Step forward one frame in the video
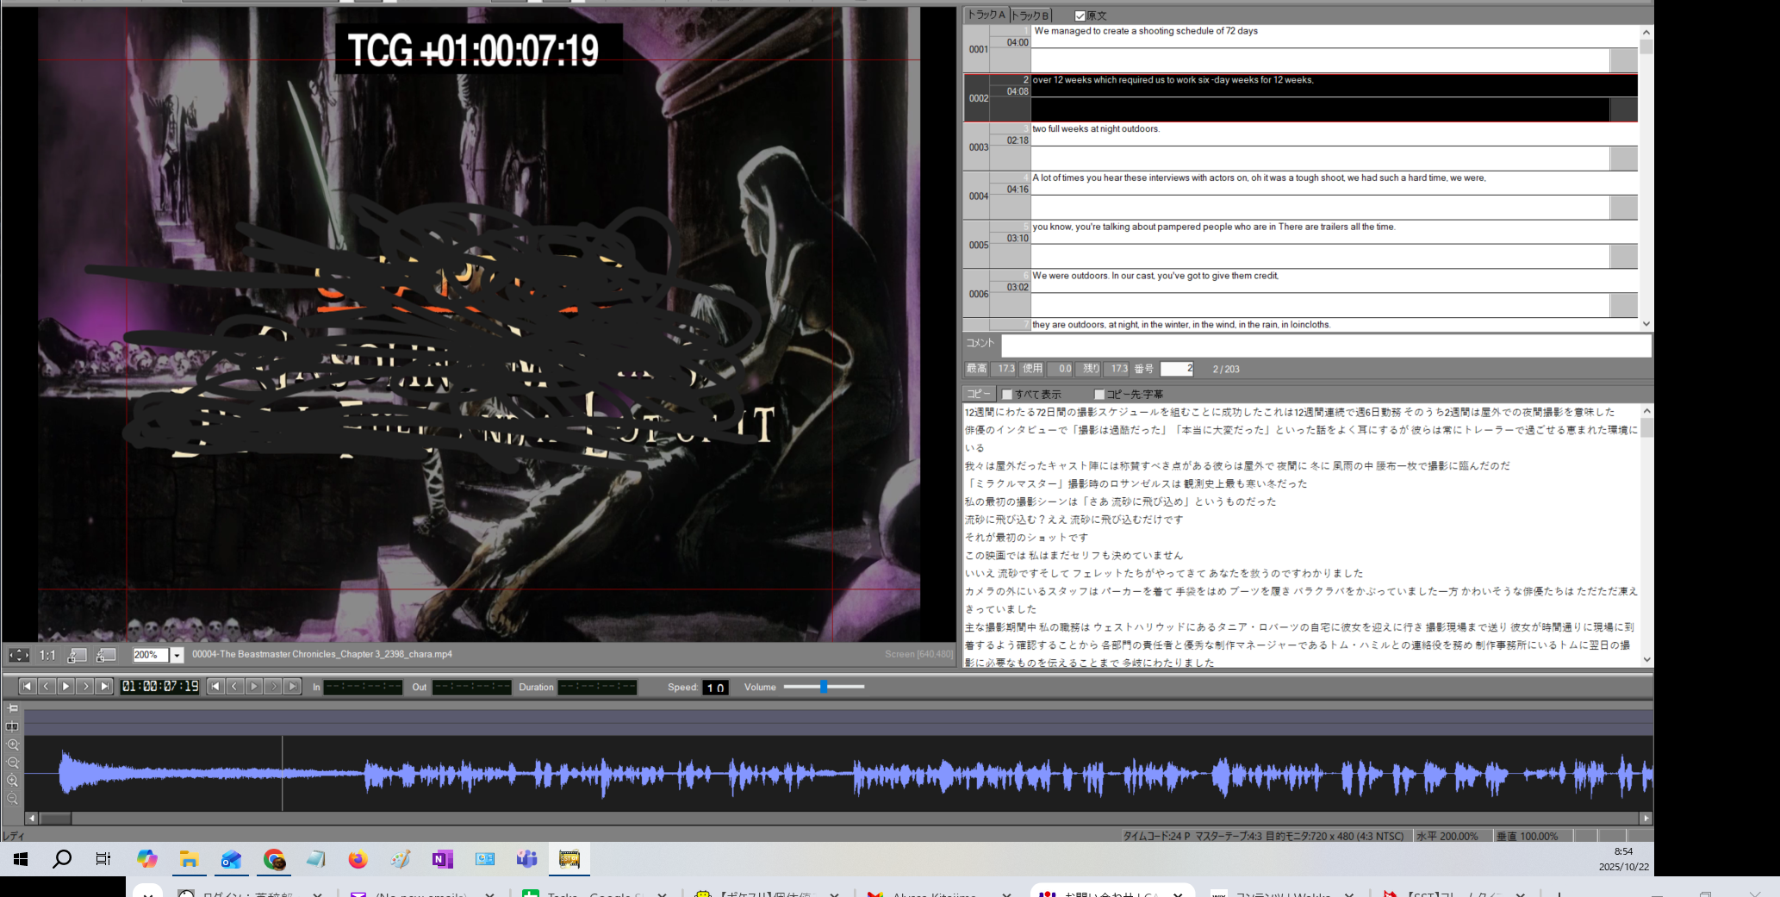The width and height of the screenshot is (1780, 897). [84, 687]
